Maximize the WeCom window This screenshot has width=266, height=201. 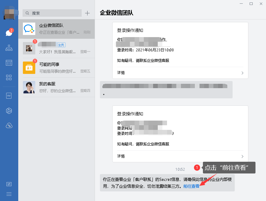click(251, 4)
